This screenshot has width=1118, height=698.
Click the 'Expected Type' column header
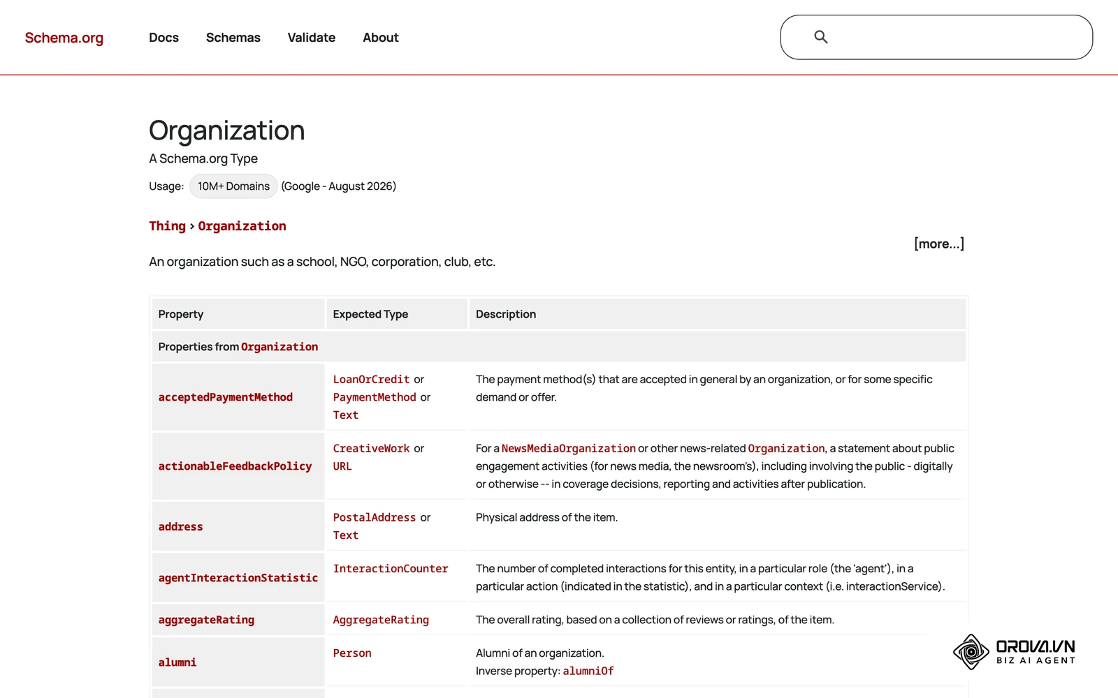click(x=370, y=314)
